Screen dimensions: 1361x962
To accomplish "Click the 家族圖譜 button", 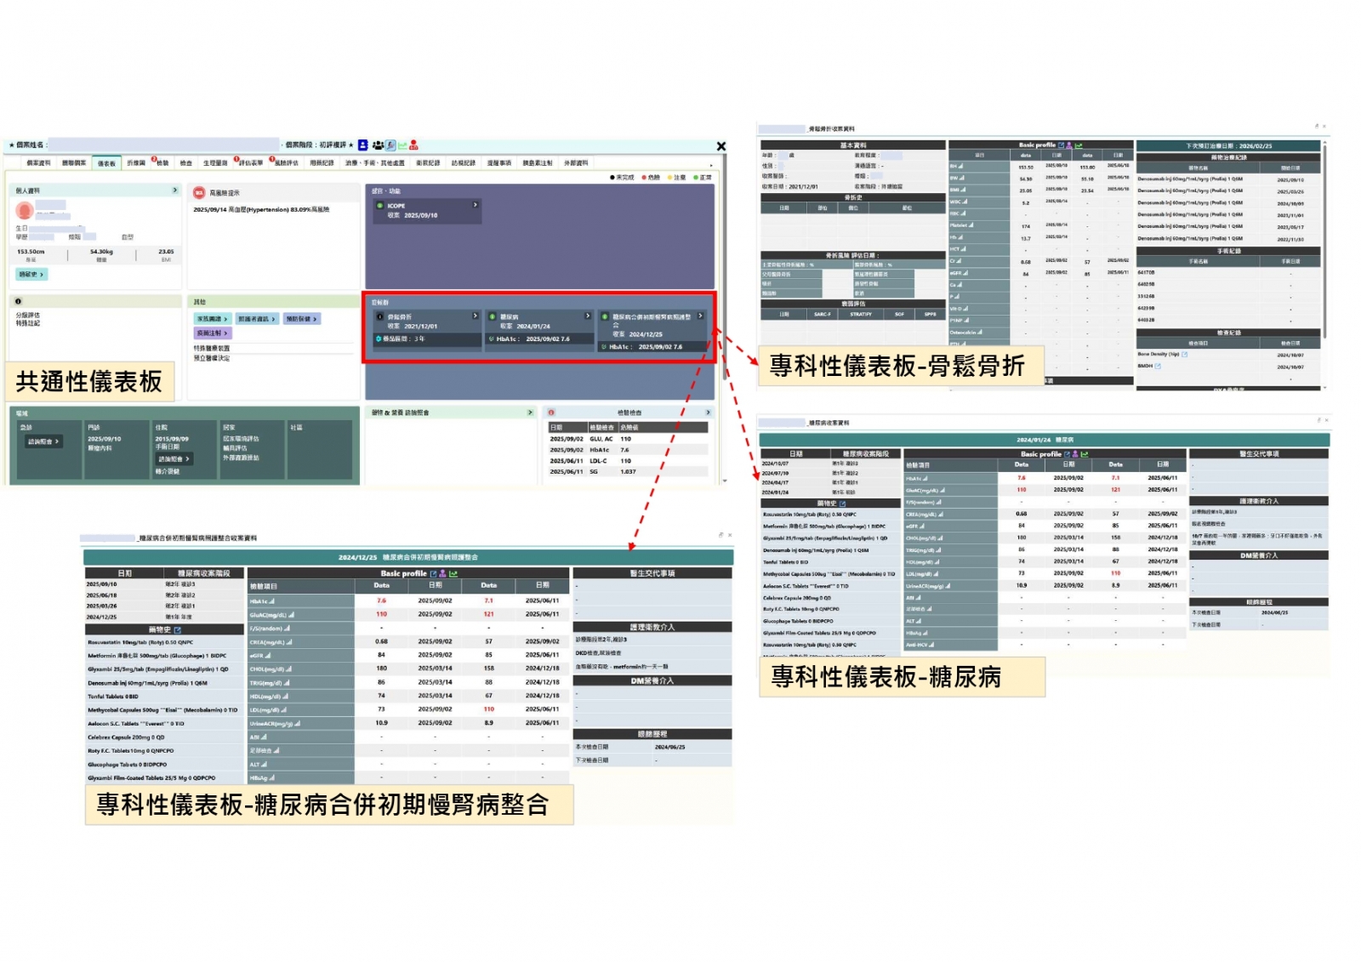I will coord(212,319).
